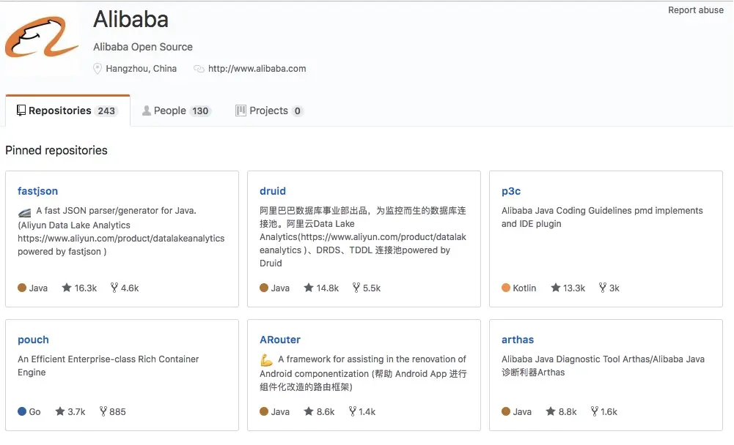Click the fork icon on pouch
The height and width of the screenshot is (445, 734).
pos(103,411)
